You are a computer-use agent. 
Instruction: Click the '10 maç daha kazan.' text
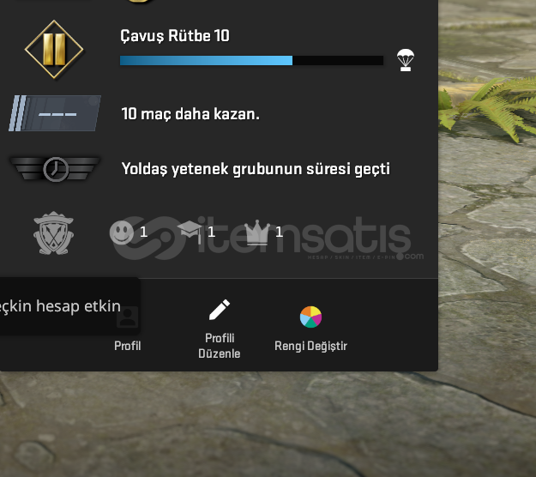pyautogui.click(x=190, y=114)
